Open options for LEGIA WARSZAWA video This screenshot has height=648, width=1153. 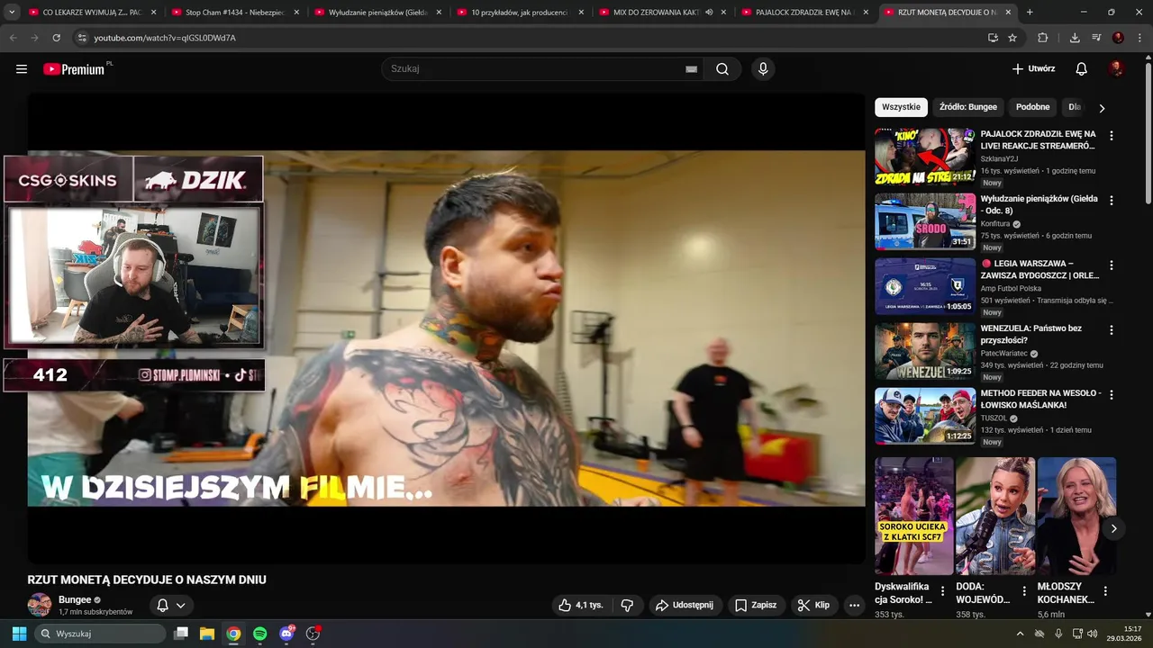click(x=1111, y=265)
